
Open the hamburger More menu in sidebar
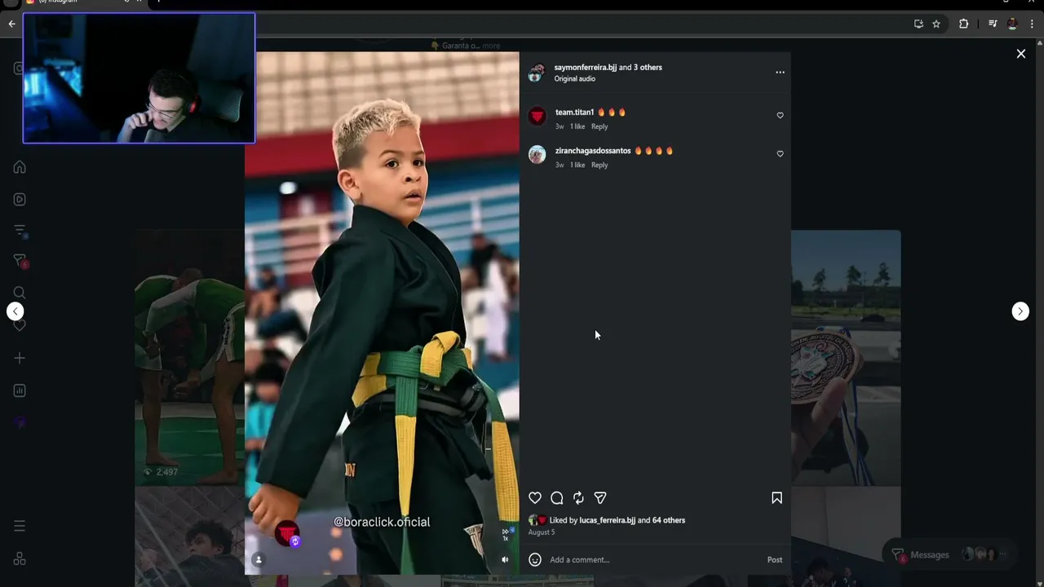tap(20, 526)
